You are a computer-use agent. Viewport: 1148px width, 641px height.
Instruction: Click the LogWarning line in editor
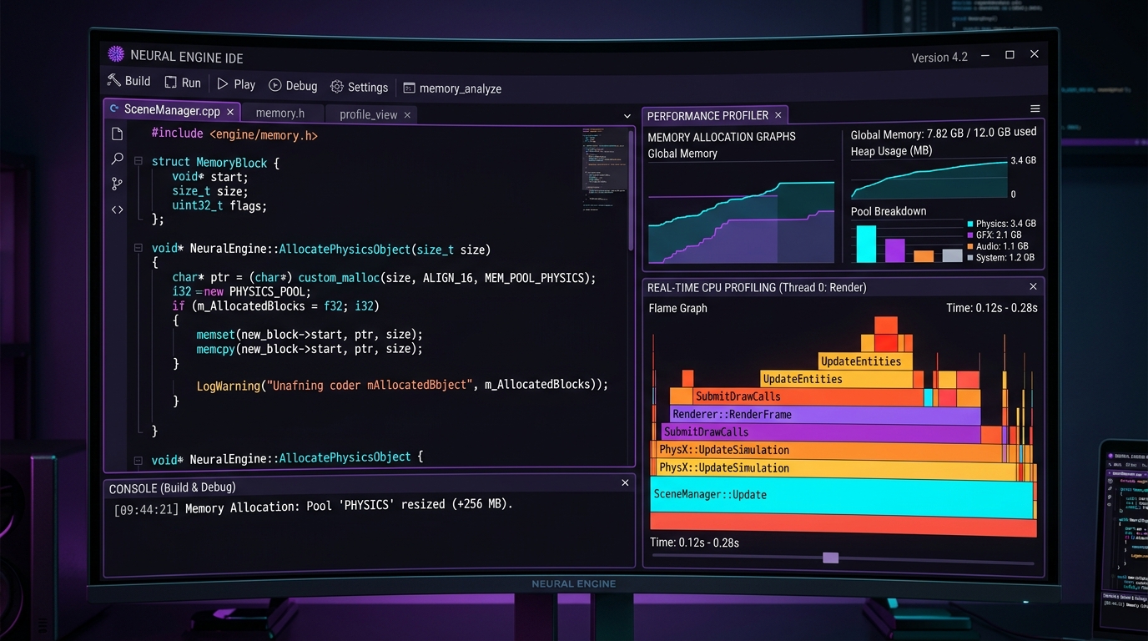[402, 386]
